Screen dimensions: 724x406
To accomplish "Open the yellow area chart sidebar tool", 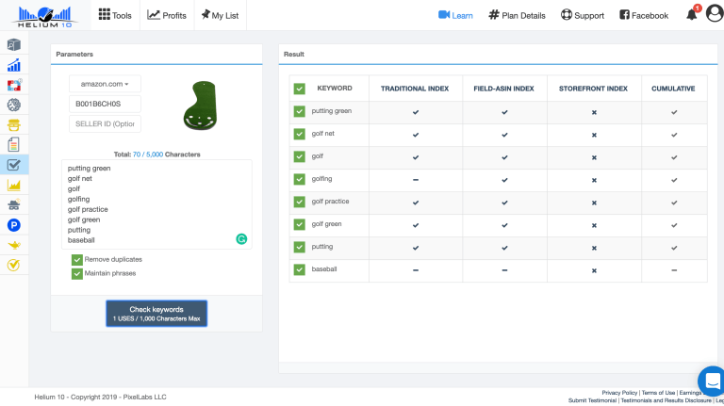I will click(14, 185).
